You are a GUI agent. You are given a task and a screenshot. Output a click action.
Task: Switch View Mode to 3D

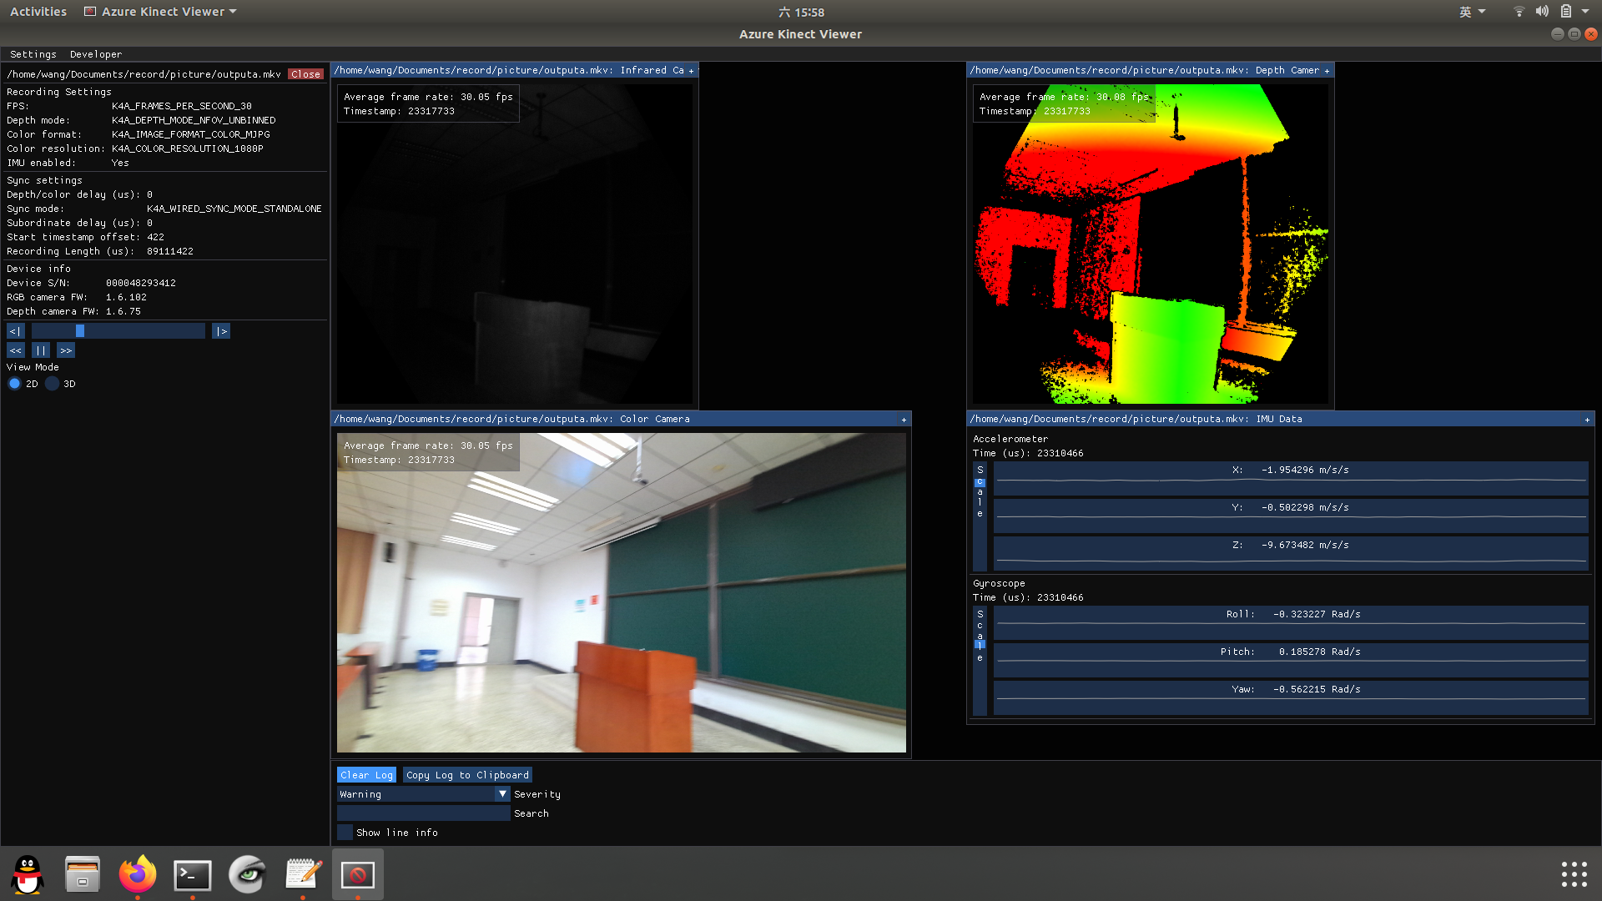53,383
